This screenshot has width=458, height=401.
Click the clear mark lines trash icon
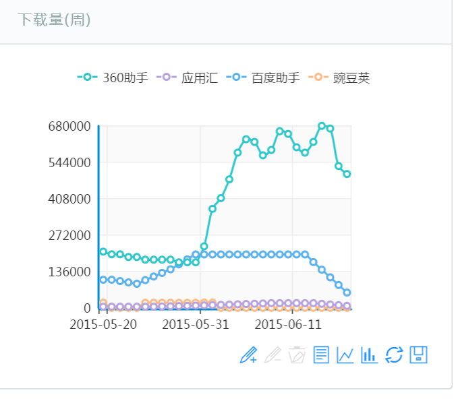point(297,354)
